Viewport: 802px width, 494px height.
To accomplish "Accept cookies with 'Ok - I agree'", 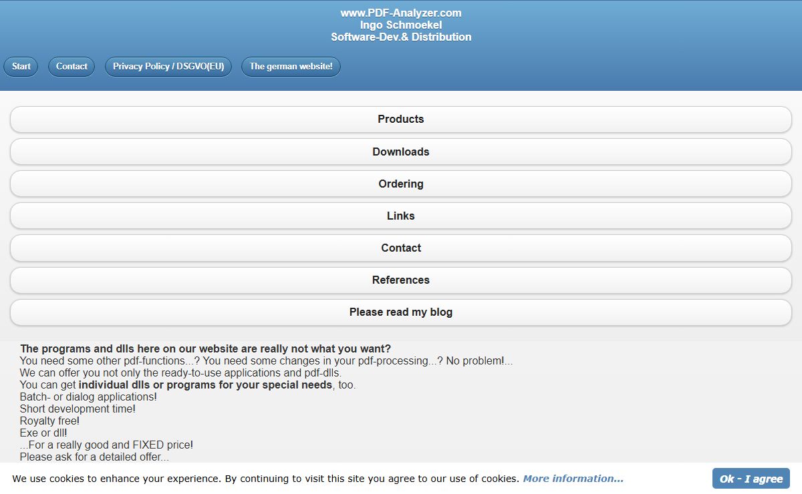I will click(751, 479).
